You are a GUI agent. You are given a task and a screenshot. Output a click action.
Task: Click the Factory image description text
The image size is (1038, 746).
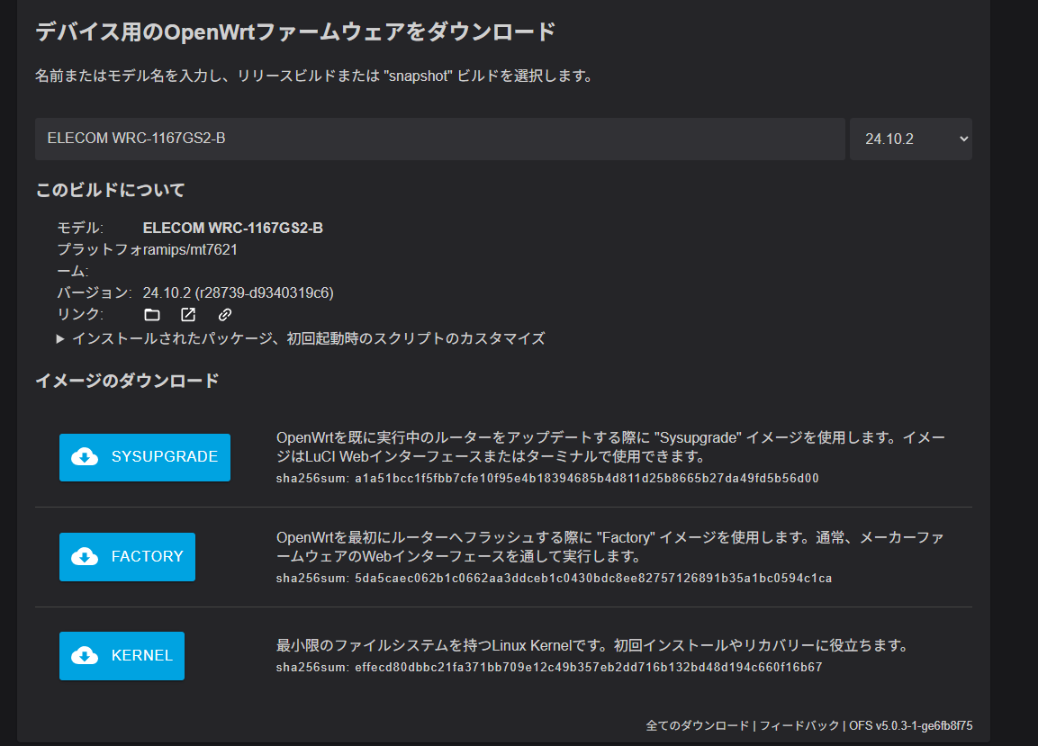click(x=609, y=547)
